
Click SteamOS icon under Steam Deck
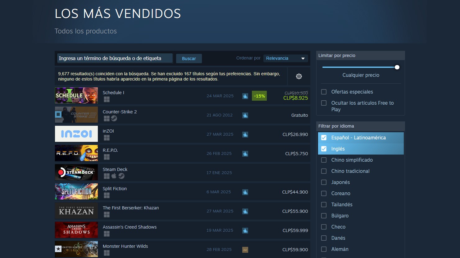121,176
